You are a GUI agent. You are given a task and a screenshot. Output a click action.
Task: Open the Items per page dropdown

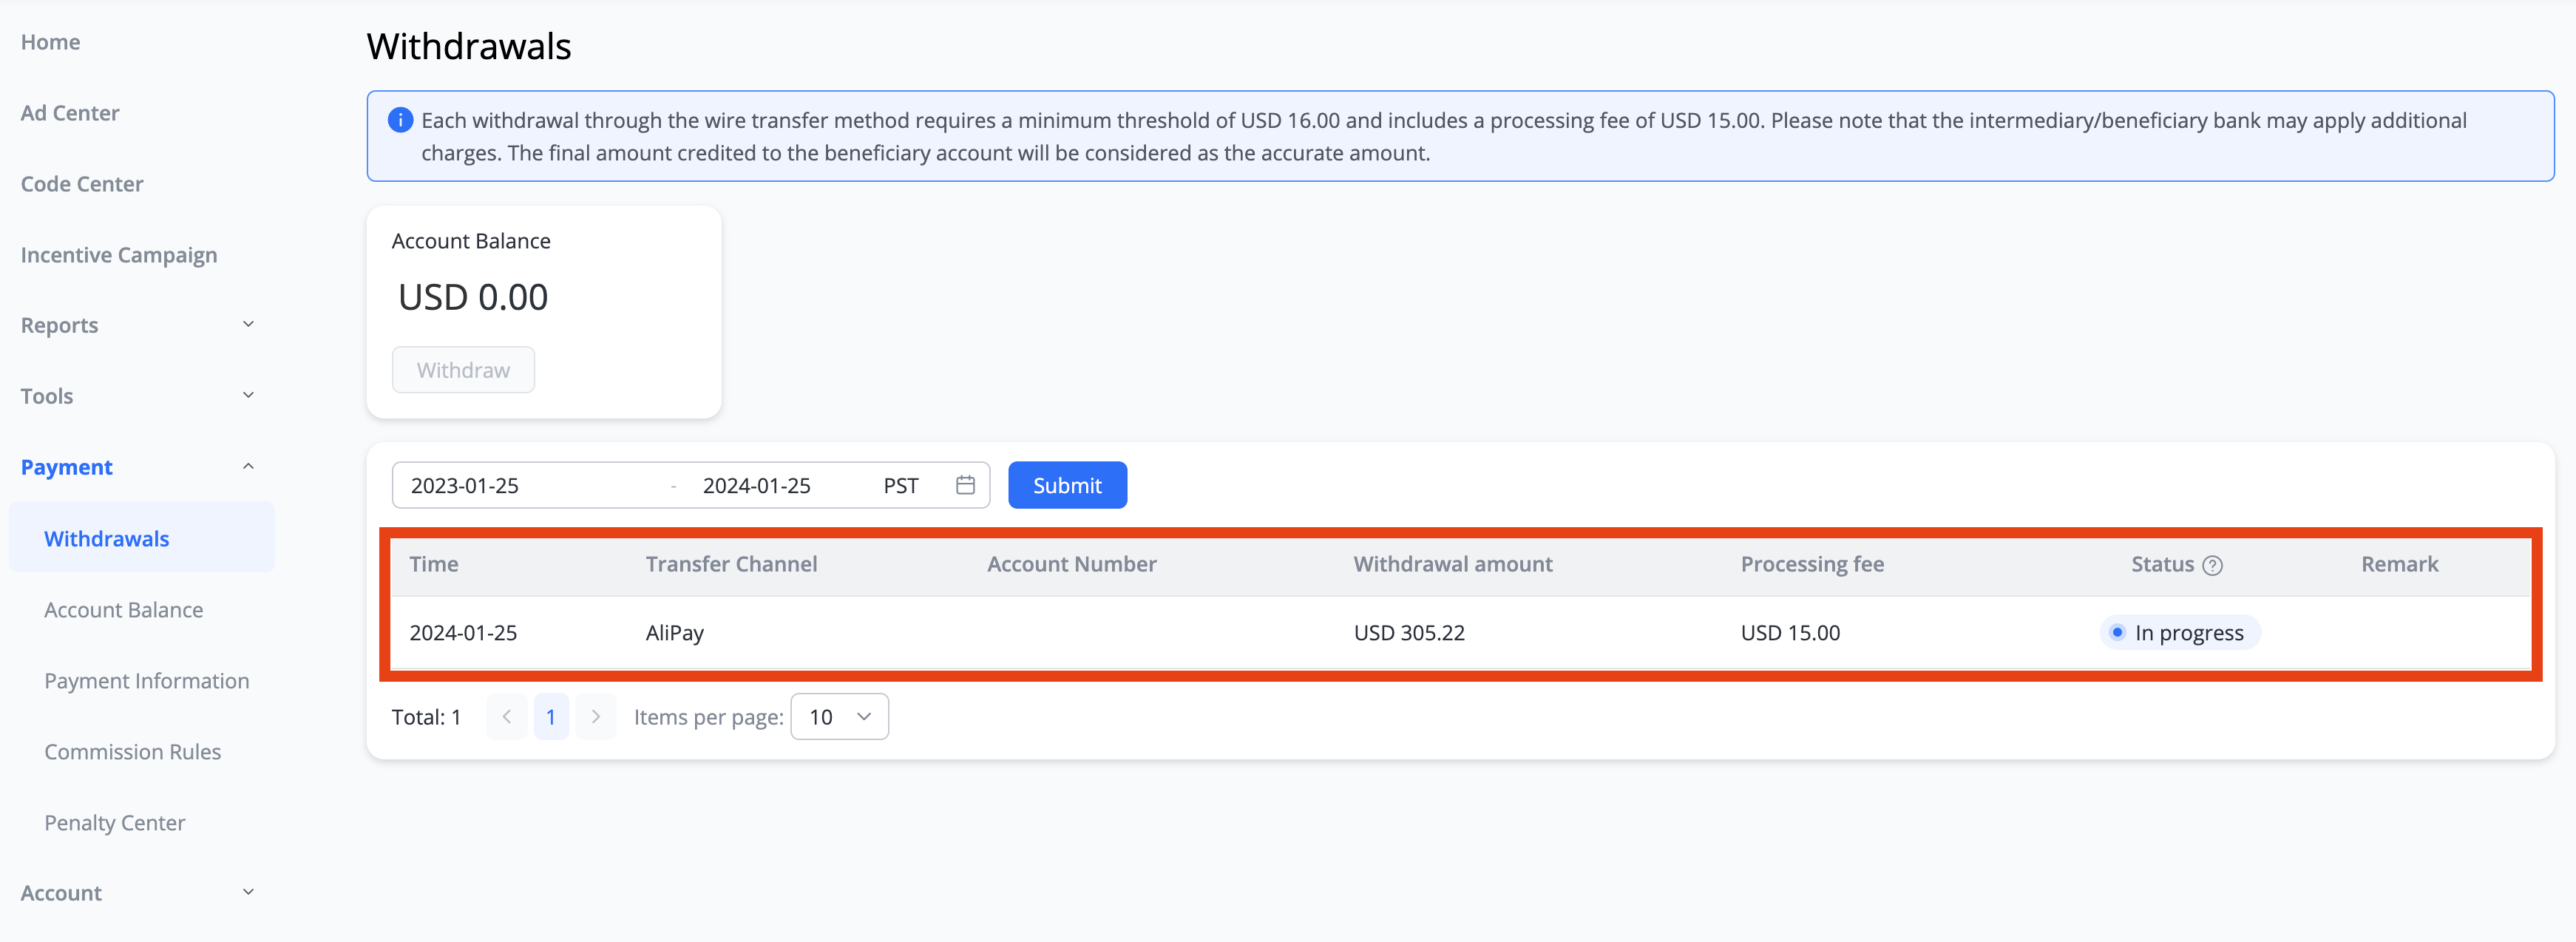[839, 717]
